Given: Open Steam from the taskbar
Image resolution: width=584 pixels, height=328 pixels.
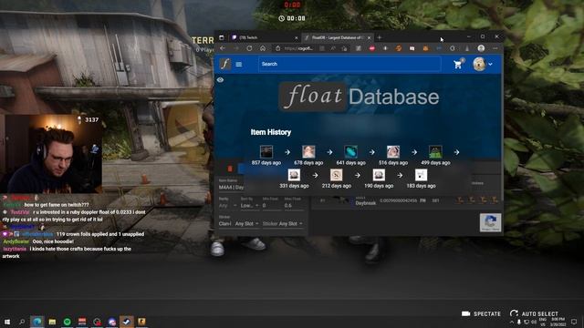Looking at the screenshot, I should point(127,322).
